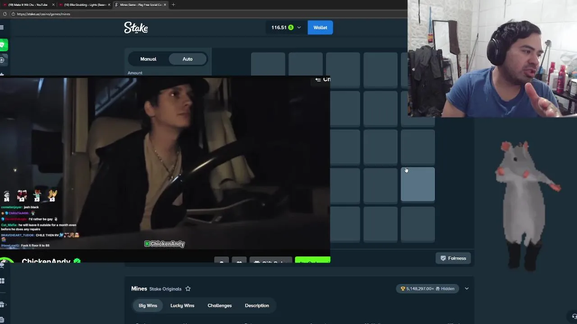This screenshot has width=577, height=324.
Task: Click the green currency coin icon
Action: 291,27
